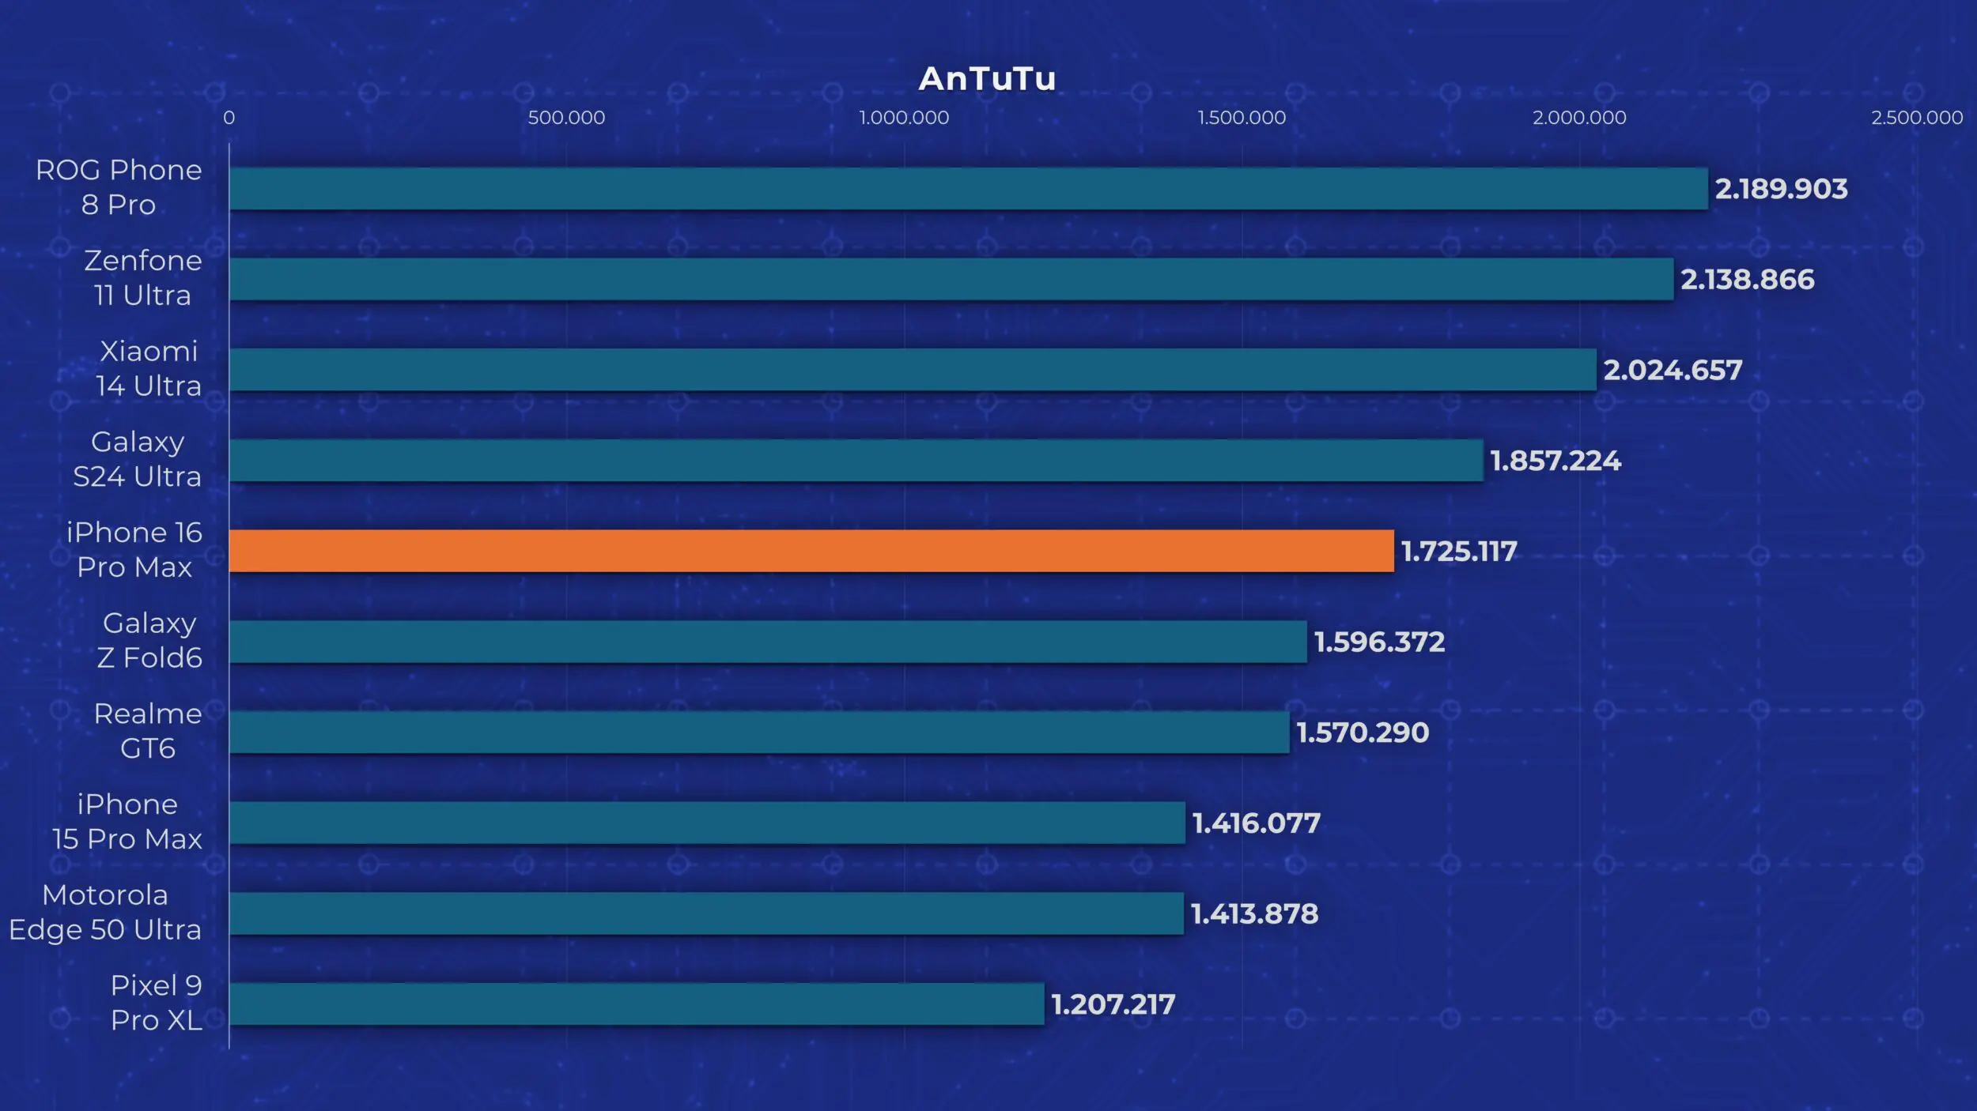
Task: Click the score value 1.207.217
Action: click(1113, 1004)
